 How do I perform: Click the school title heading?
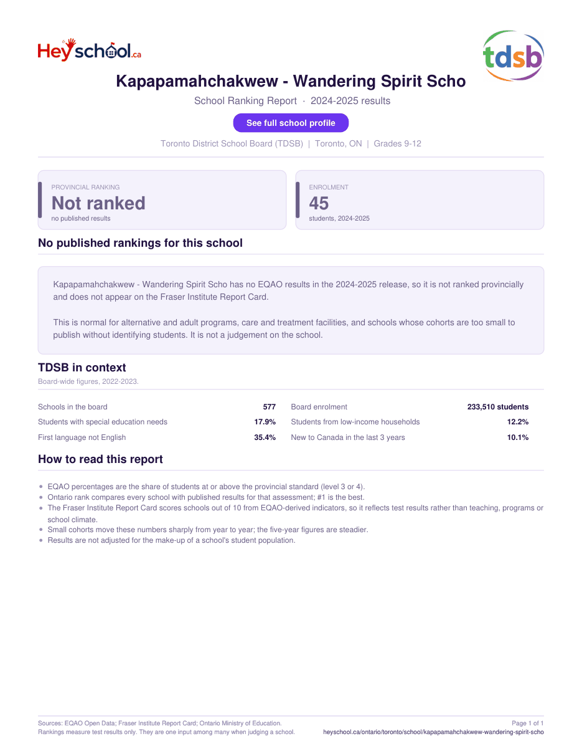(x=291, y=81)
